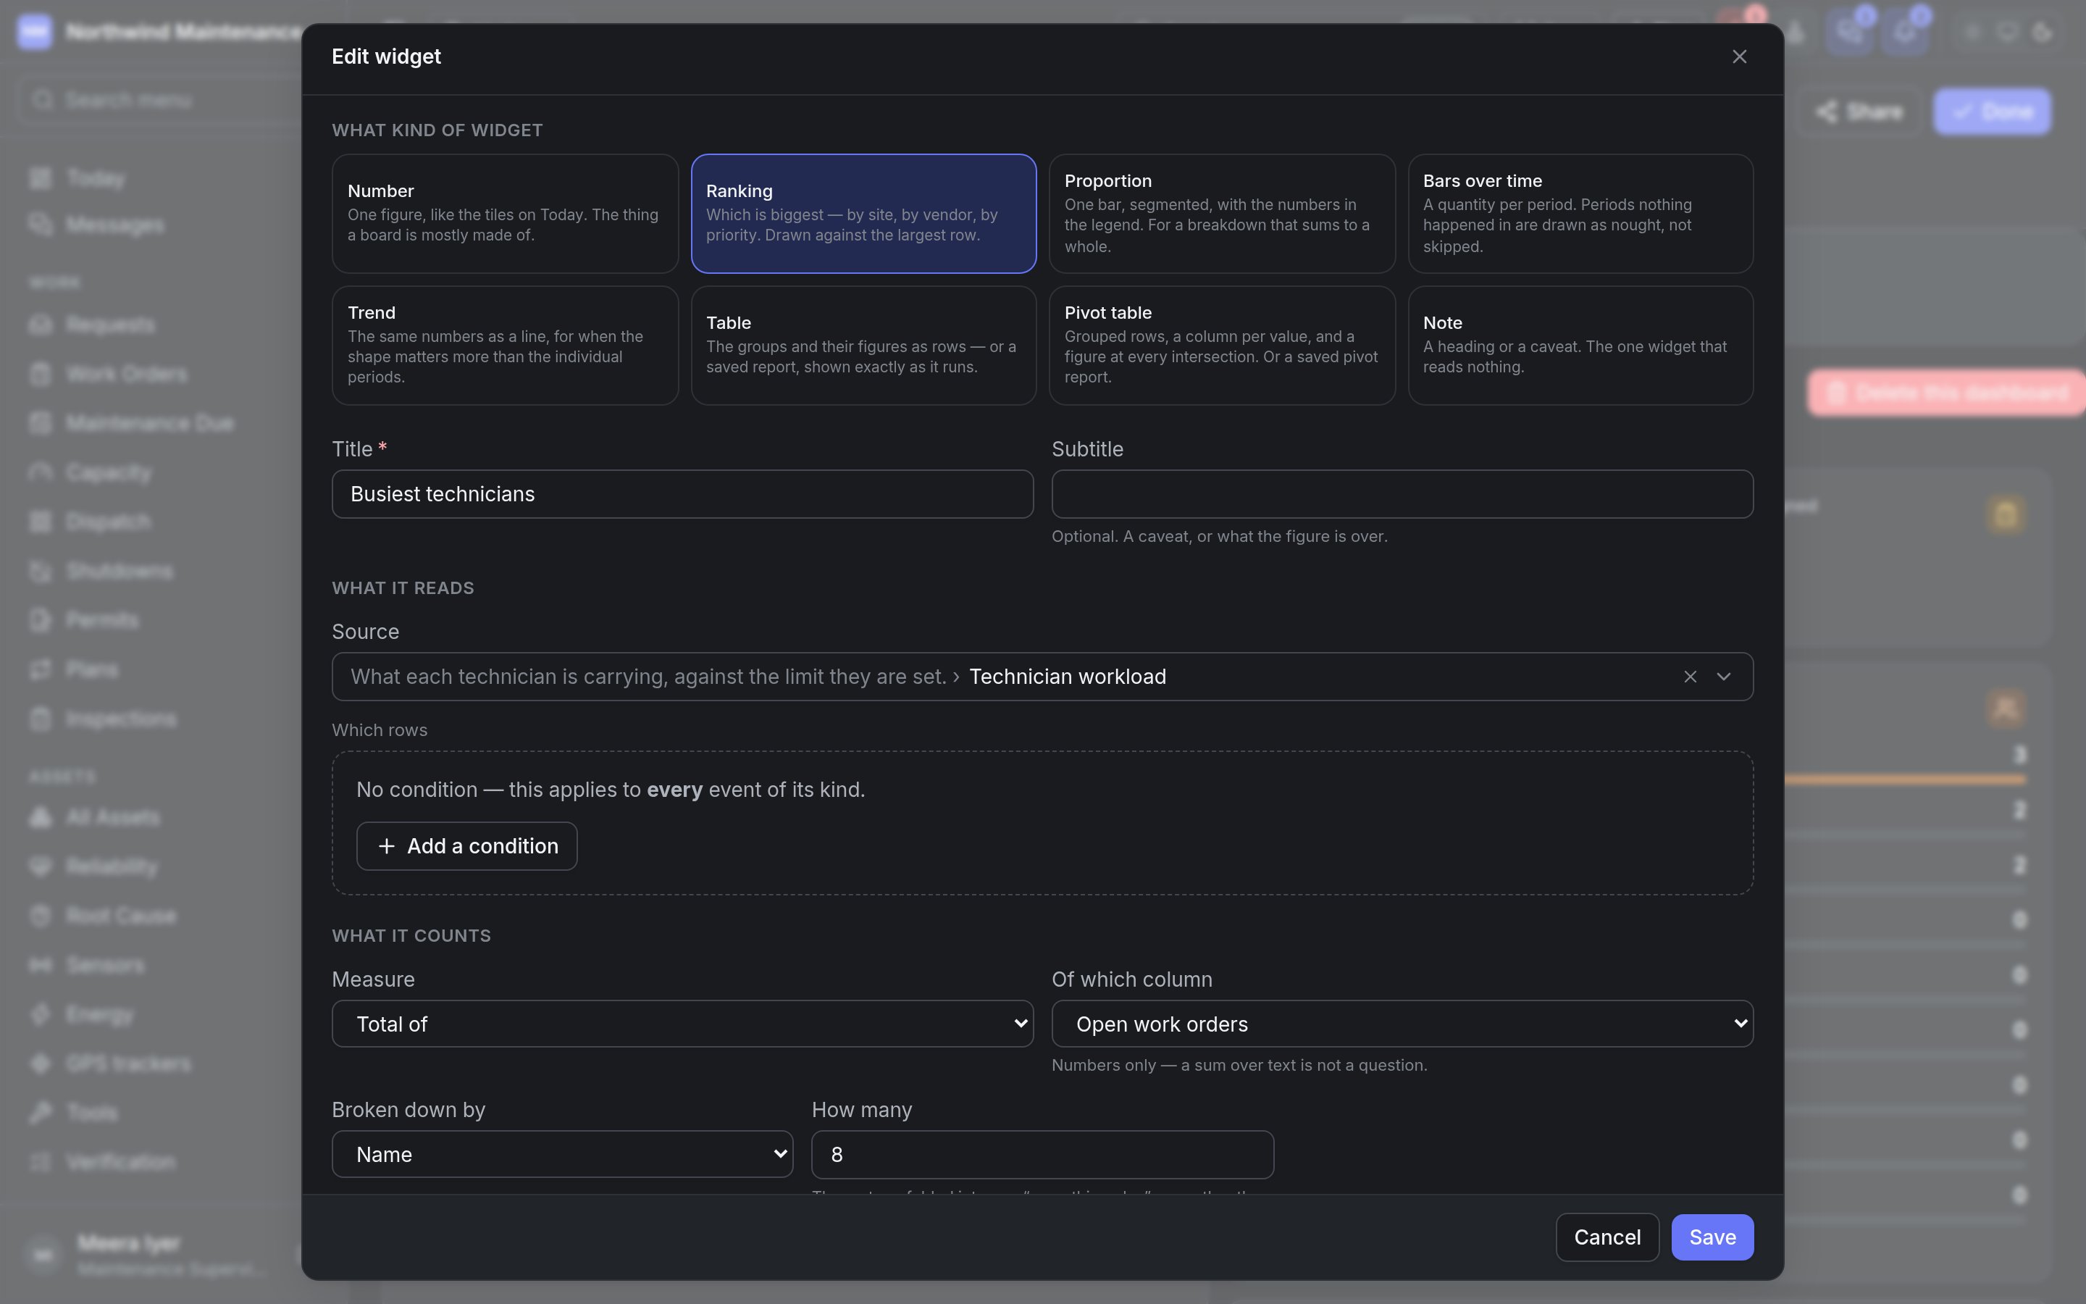Click the Search menu field in sidebar

point(159,100)
